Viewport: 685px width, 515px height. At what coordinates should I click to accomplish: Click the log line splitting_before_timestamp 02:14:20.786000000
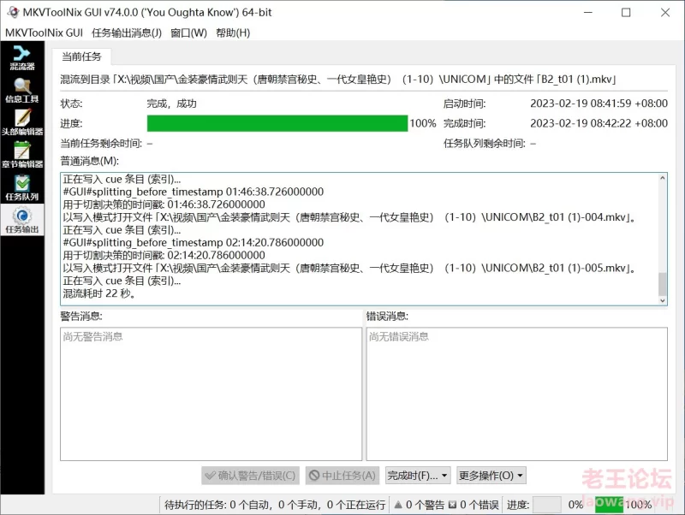(x=194, y=242)
